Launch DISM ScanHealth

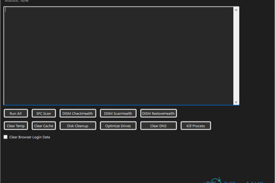coord(118,113)
